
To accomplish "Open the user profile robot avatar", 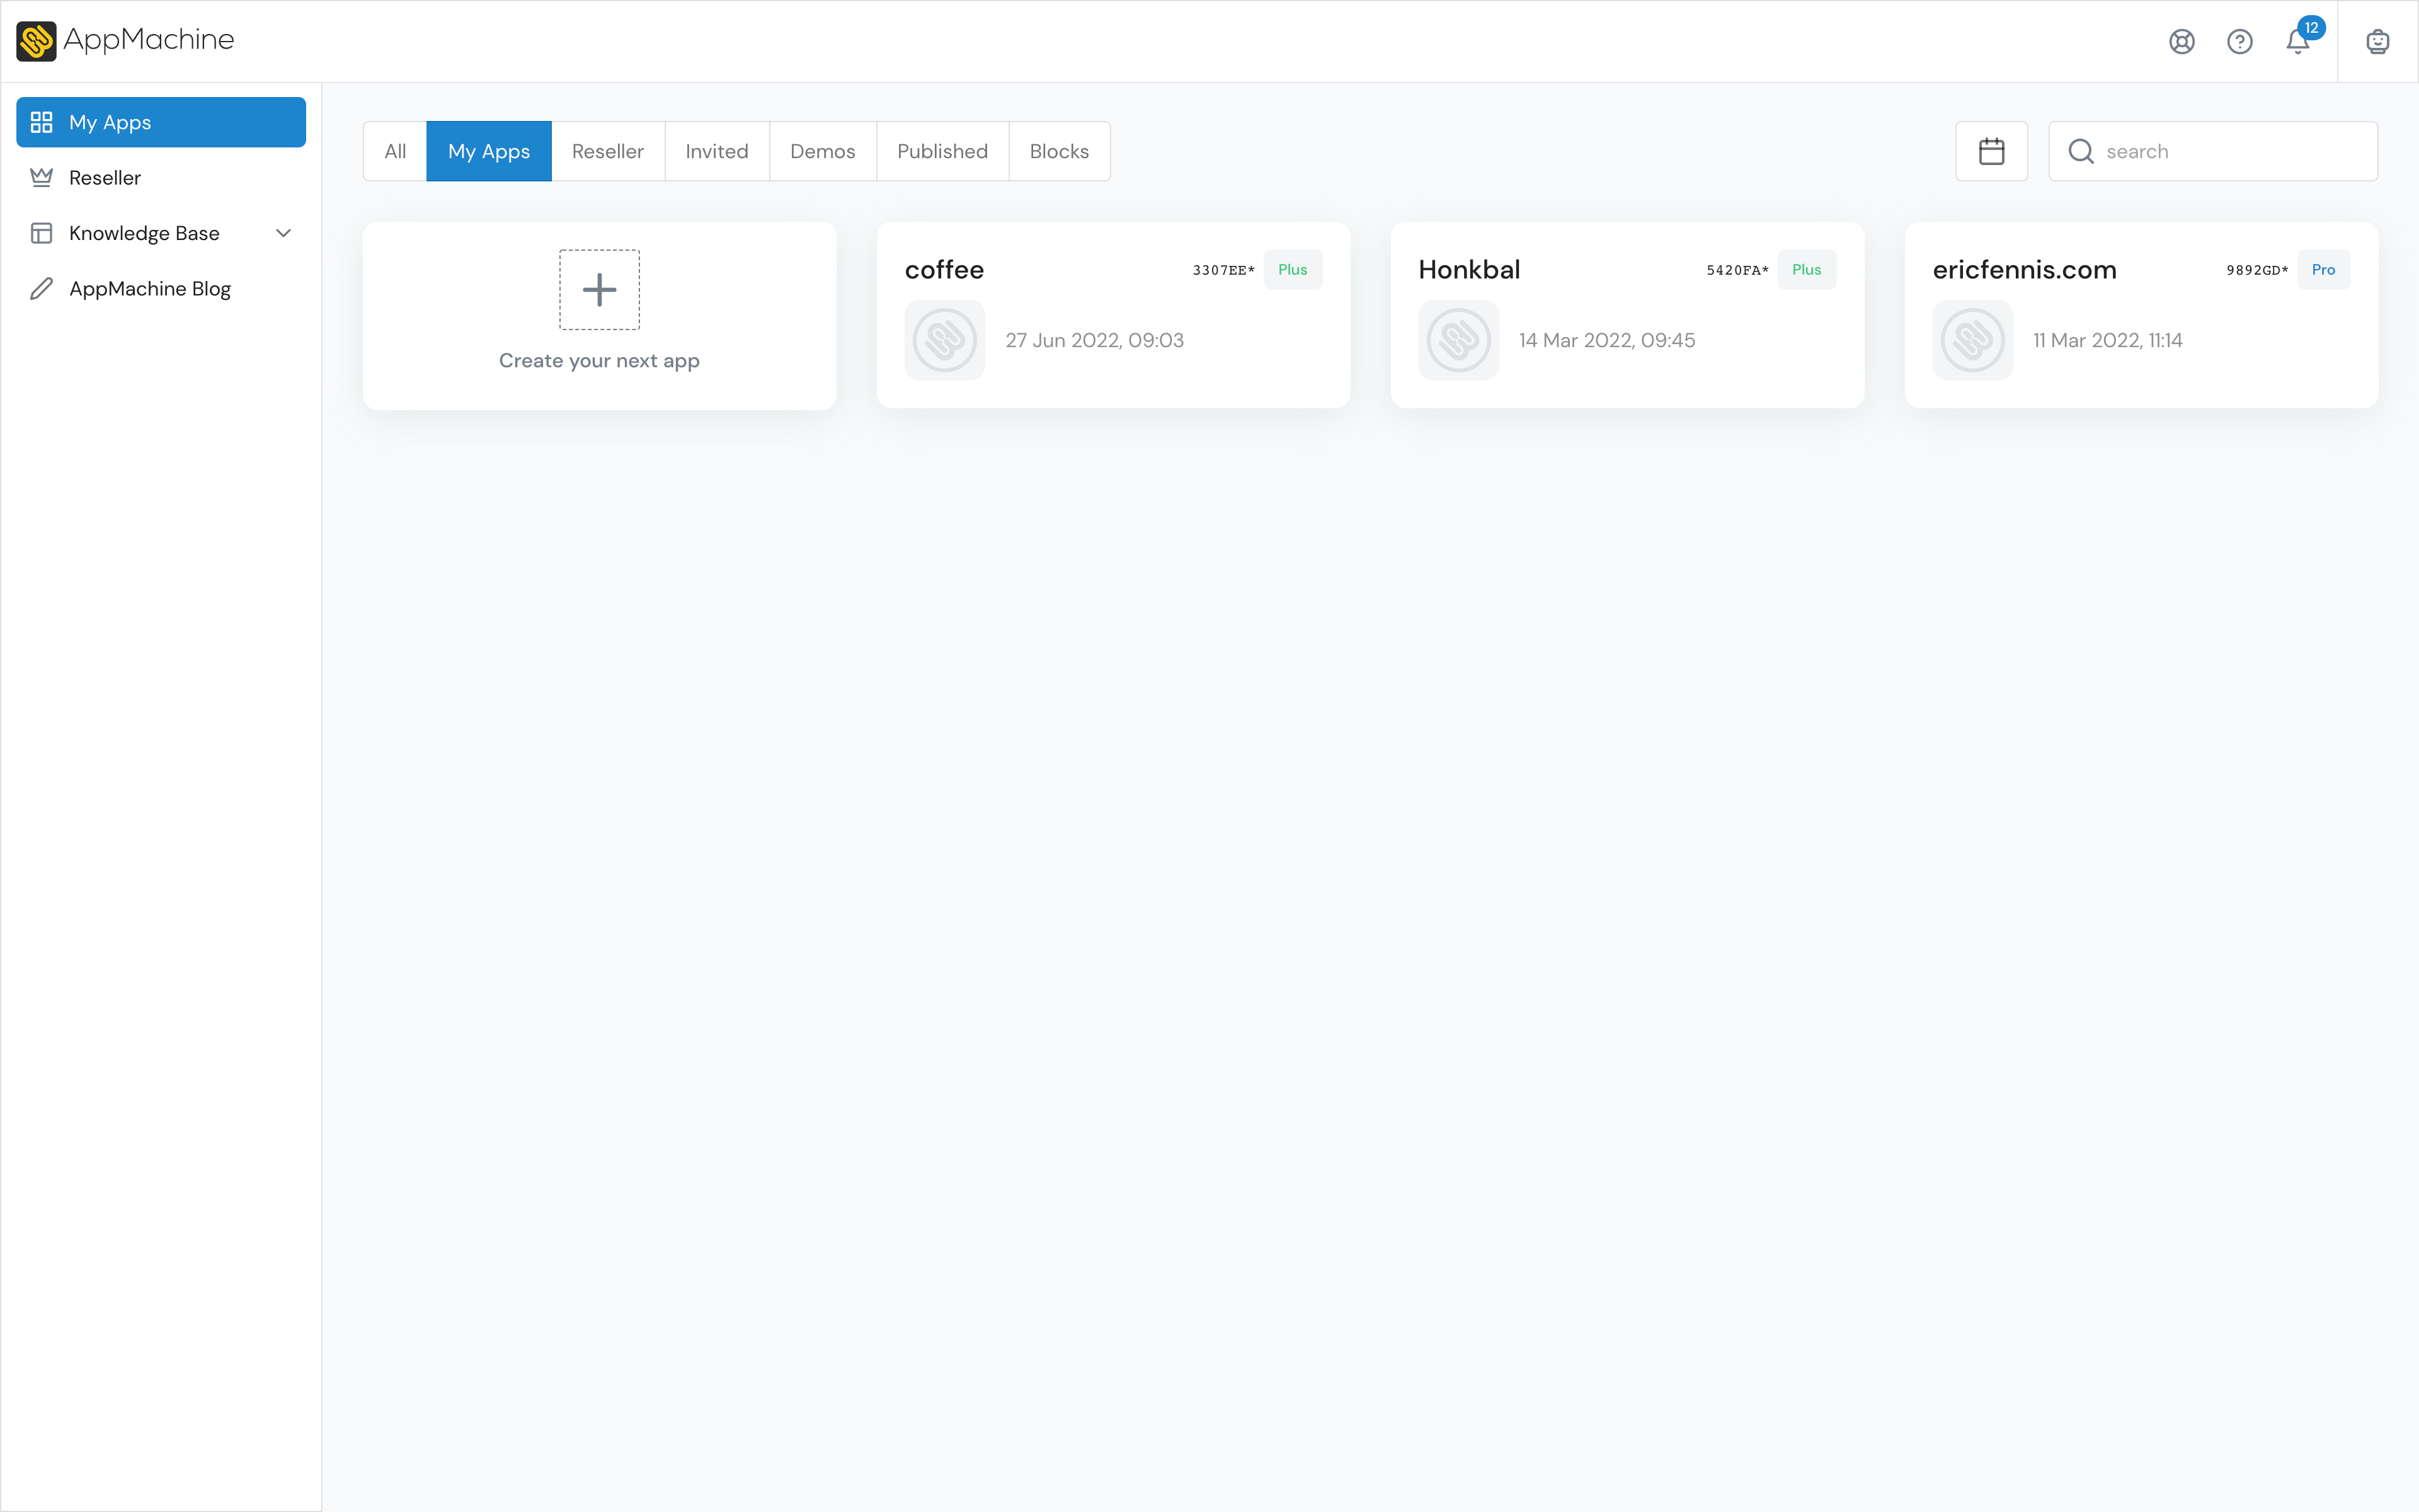I will point(2377,41).
